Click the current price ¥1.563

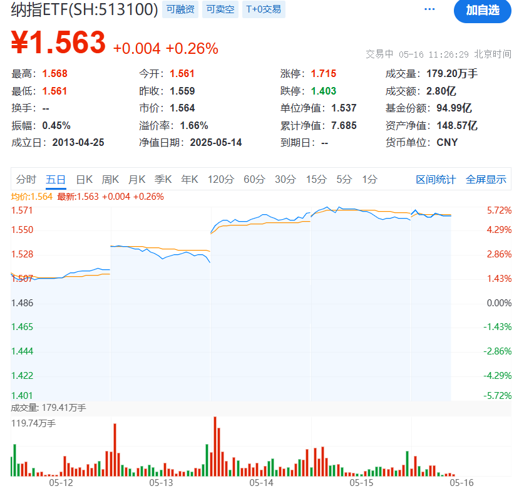pyautogui.click(x=58, y=43)
